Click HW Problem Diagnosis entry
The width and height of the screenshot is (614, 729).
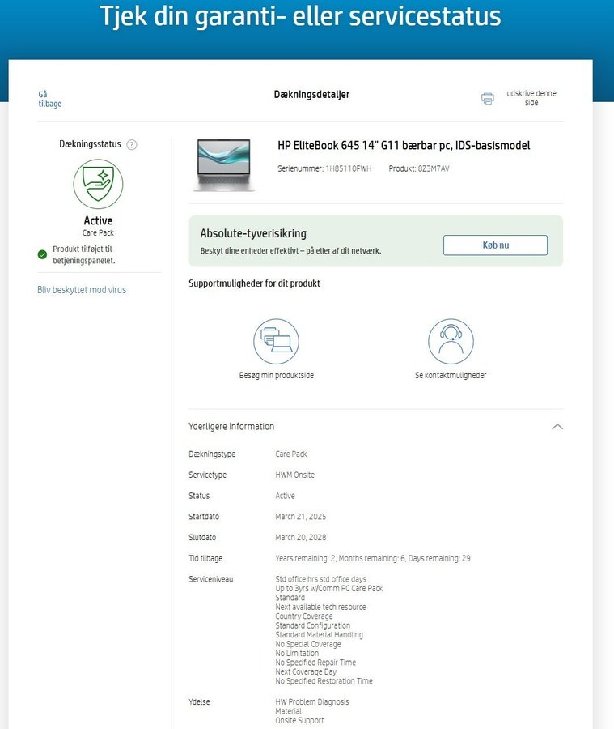tap(311, 702)
